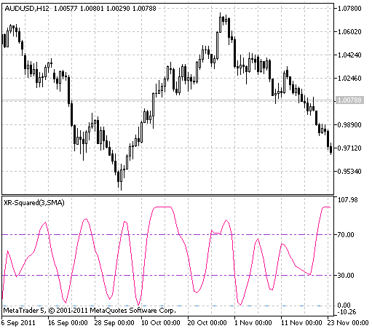Click the current price tag 1.00788
Viewport: 372px width, 331px height.
[349, 100]
